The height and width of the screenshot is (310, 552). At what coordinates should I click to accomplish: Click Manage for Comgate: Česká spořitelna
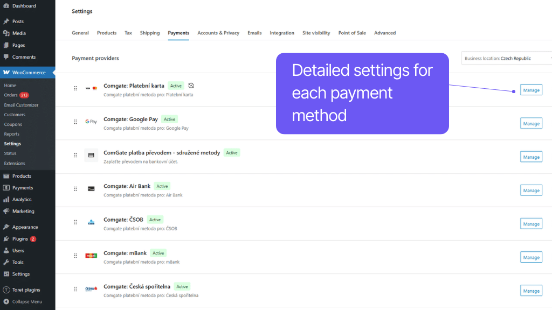(531, 290)
